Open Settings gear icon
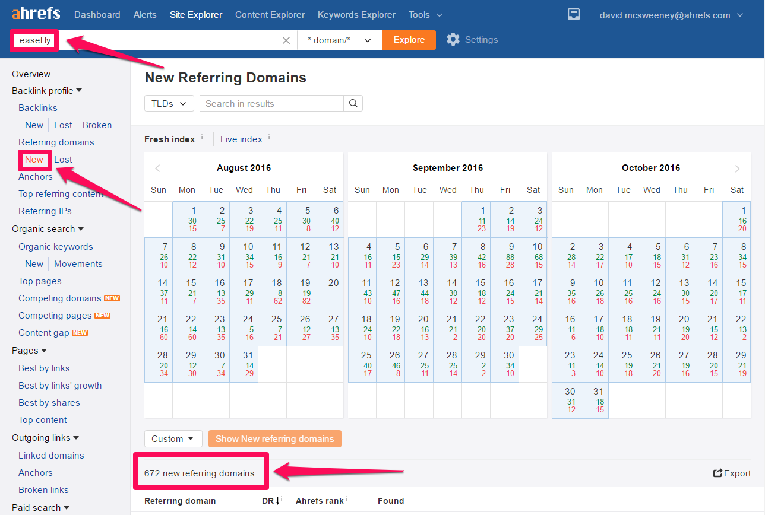The image size is (765, 515). point(453,40)
